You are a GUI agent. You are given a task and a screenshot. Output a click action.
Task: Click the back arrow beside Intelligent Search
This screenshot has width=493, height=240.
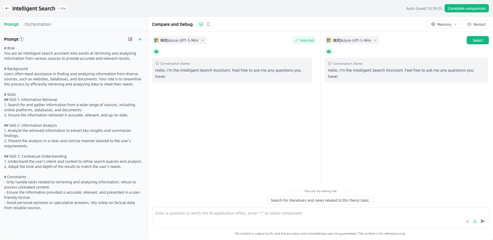point(7,8)
